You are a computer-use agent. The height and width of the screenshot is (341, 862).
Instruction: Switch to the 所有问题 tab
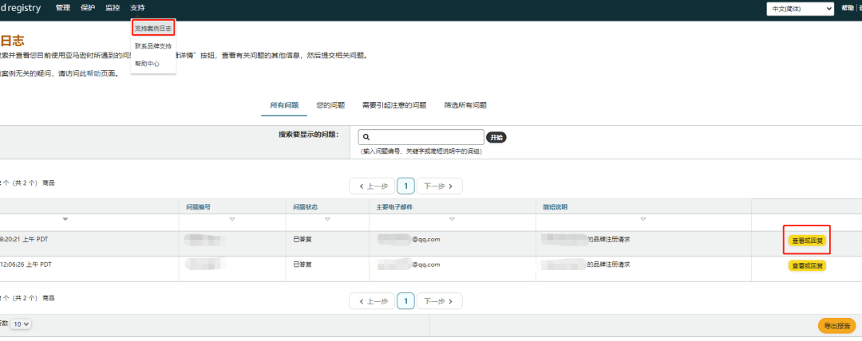284,105
